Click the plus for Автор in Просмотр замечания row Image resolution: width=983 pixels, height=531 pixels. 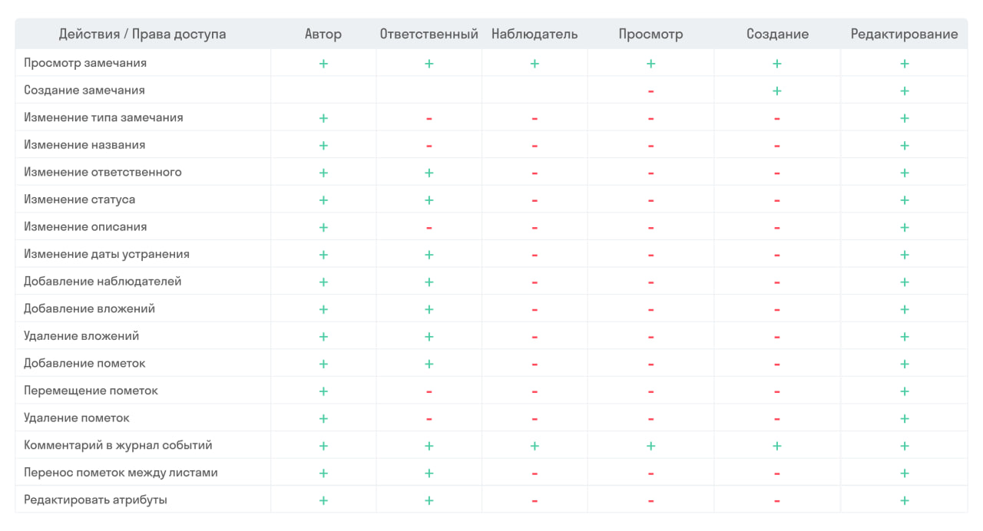pyautogui.click(x=323, y=64)
